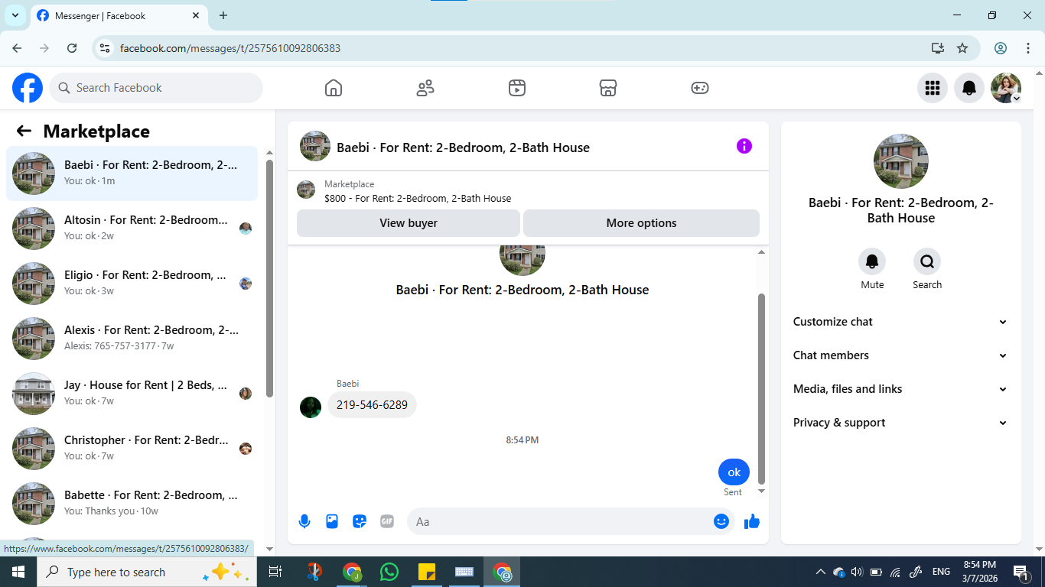Expand Media, files and links section

tap(900, 389)
